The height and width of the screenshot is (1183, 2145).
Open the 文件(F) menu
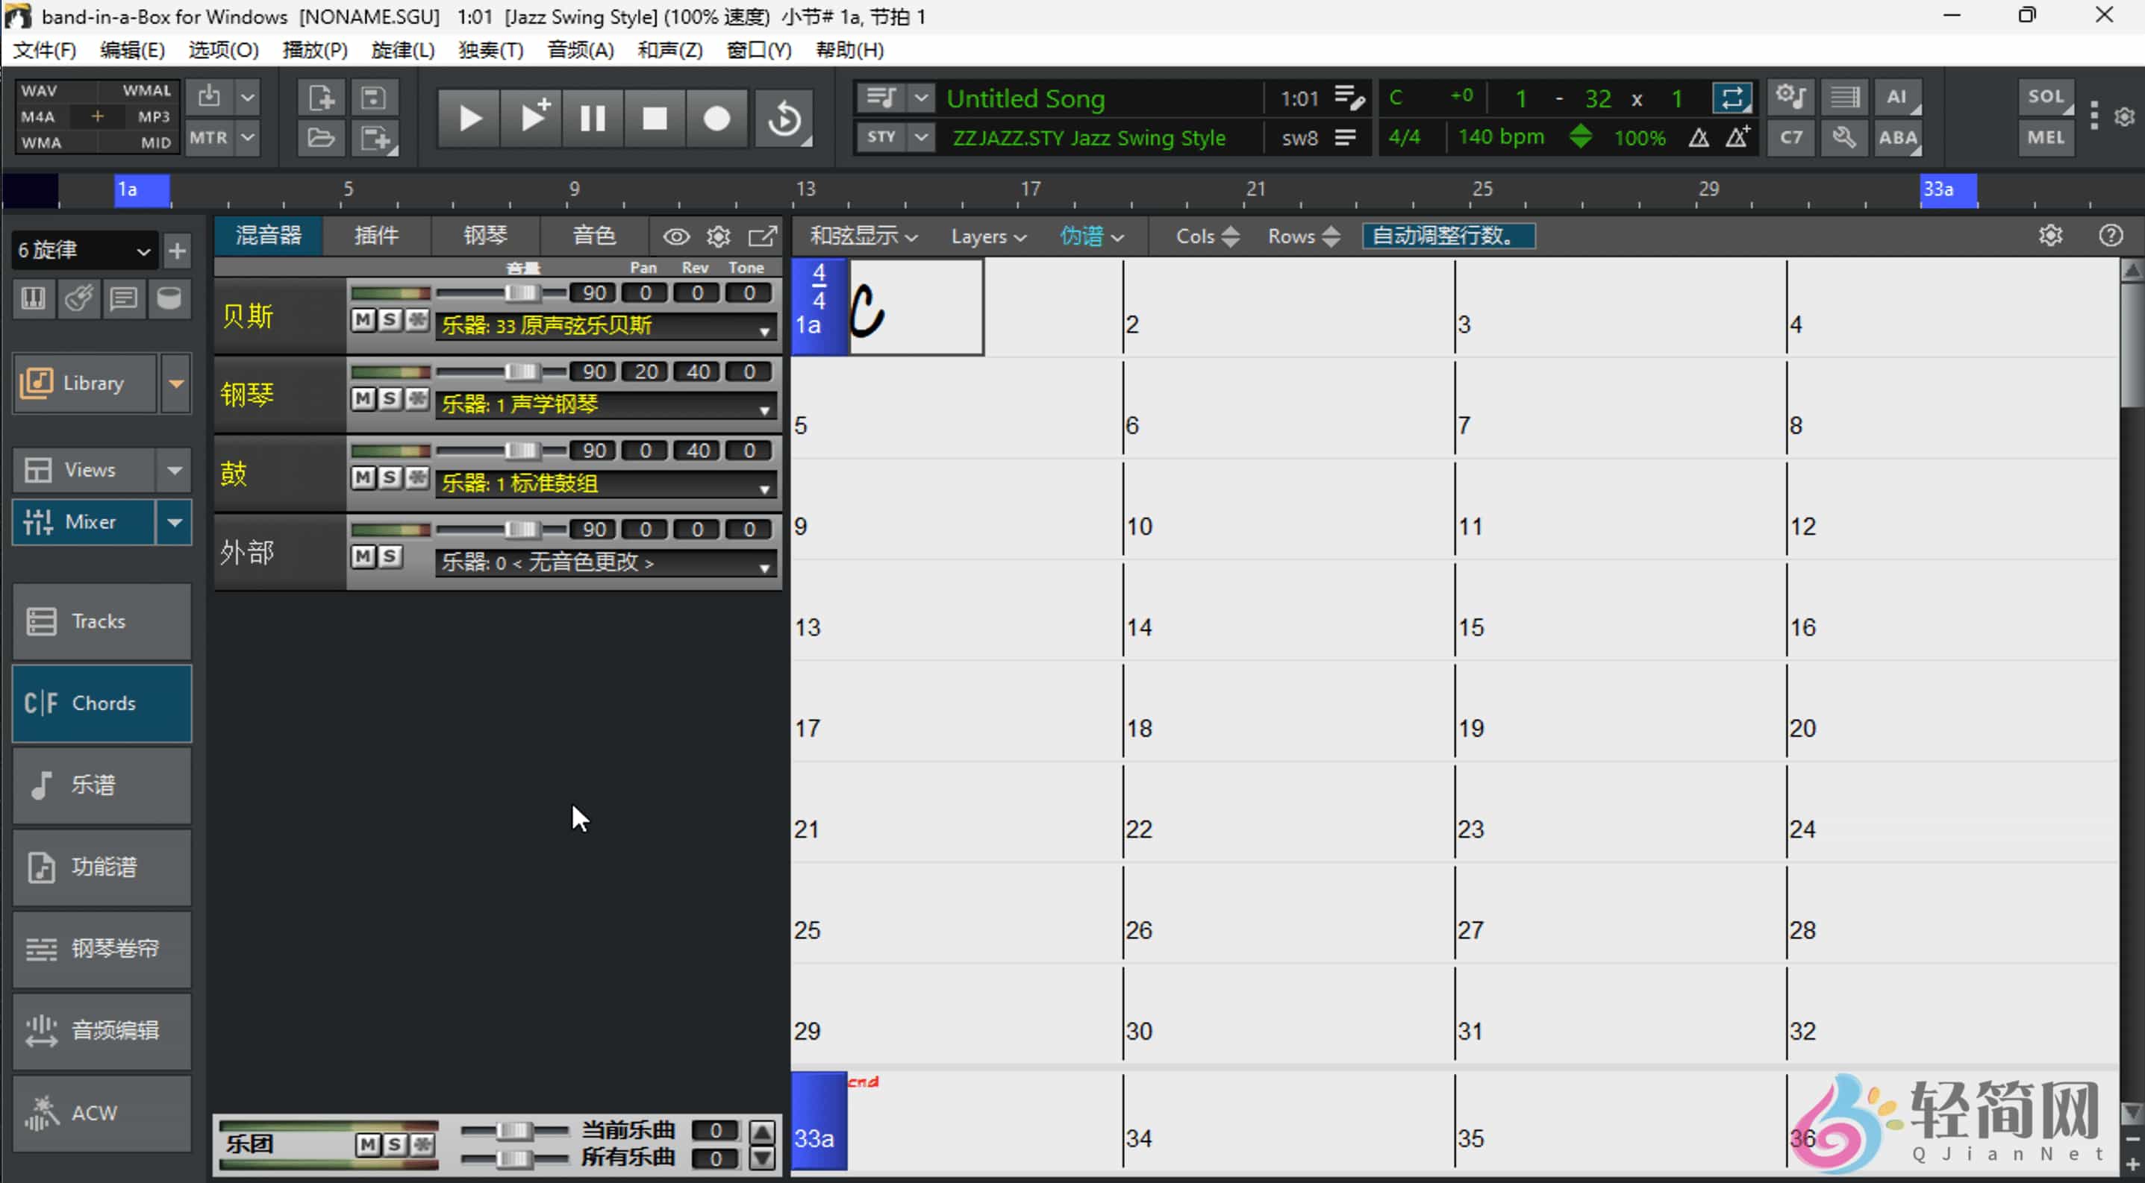[43, 50]
